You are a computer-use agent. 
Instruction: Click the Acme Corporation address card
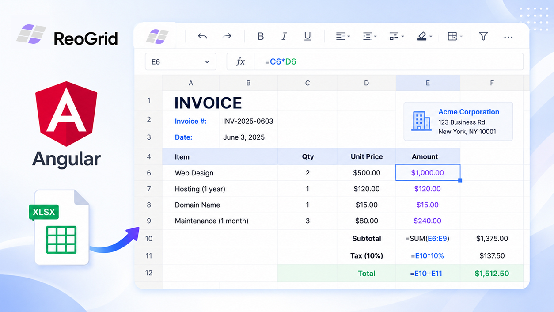click(x=458, y=121)
